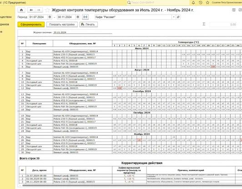The height and width of the screenshot is (189, 242).
Task: Click the T, +20 °C recorded parameter
Action: tap(129, 175)
